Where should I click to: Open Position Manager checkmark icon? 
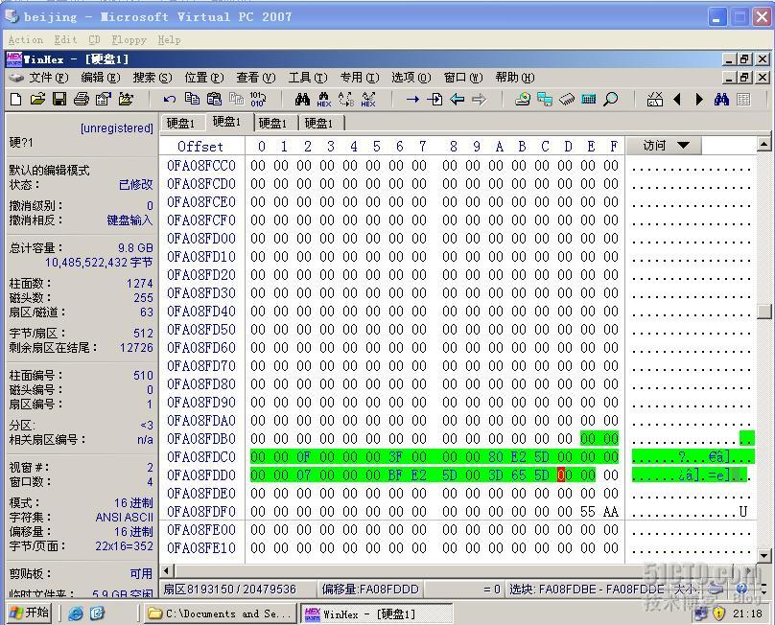pyautogui.click(x=655, y=100)
